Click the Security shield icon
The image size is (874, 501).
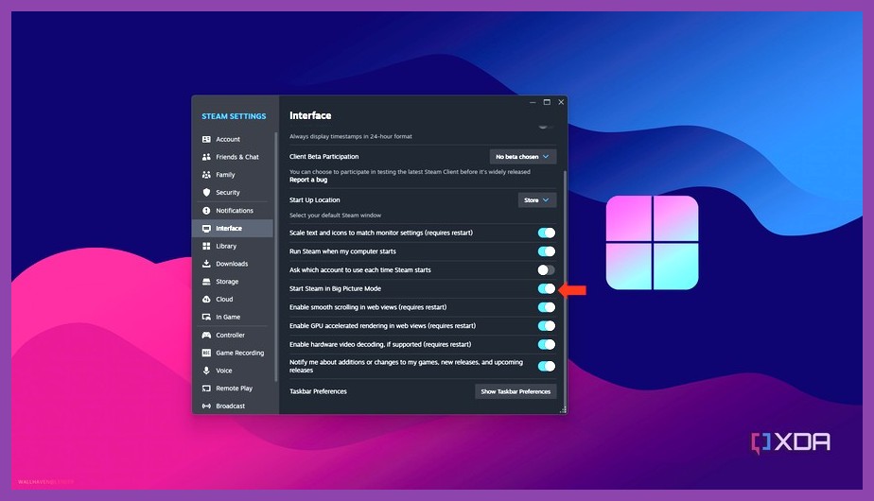click(206, 192)
